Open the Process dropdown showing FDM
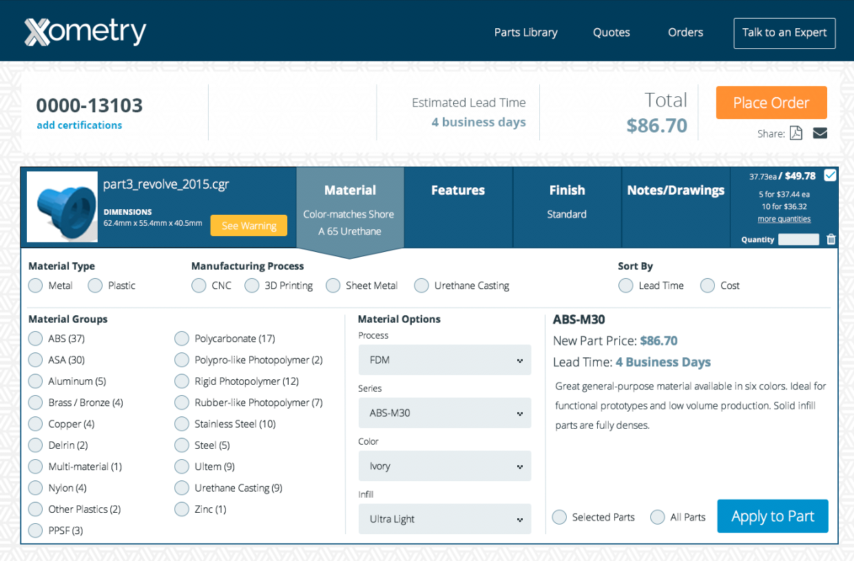Viewport: 854px width, 561px height. [445, 360]
